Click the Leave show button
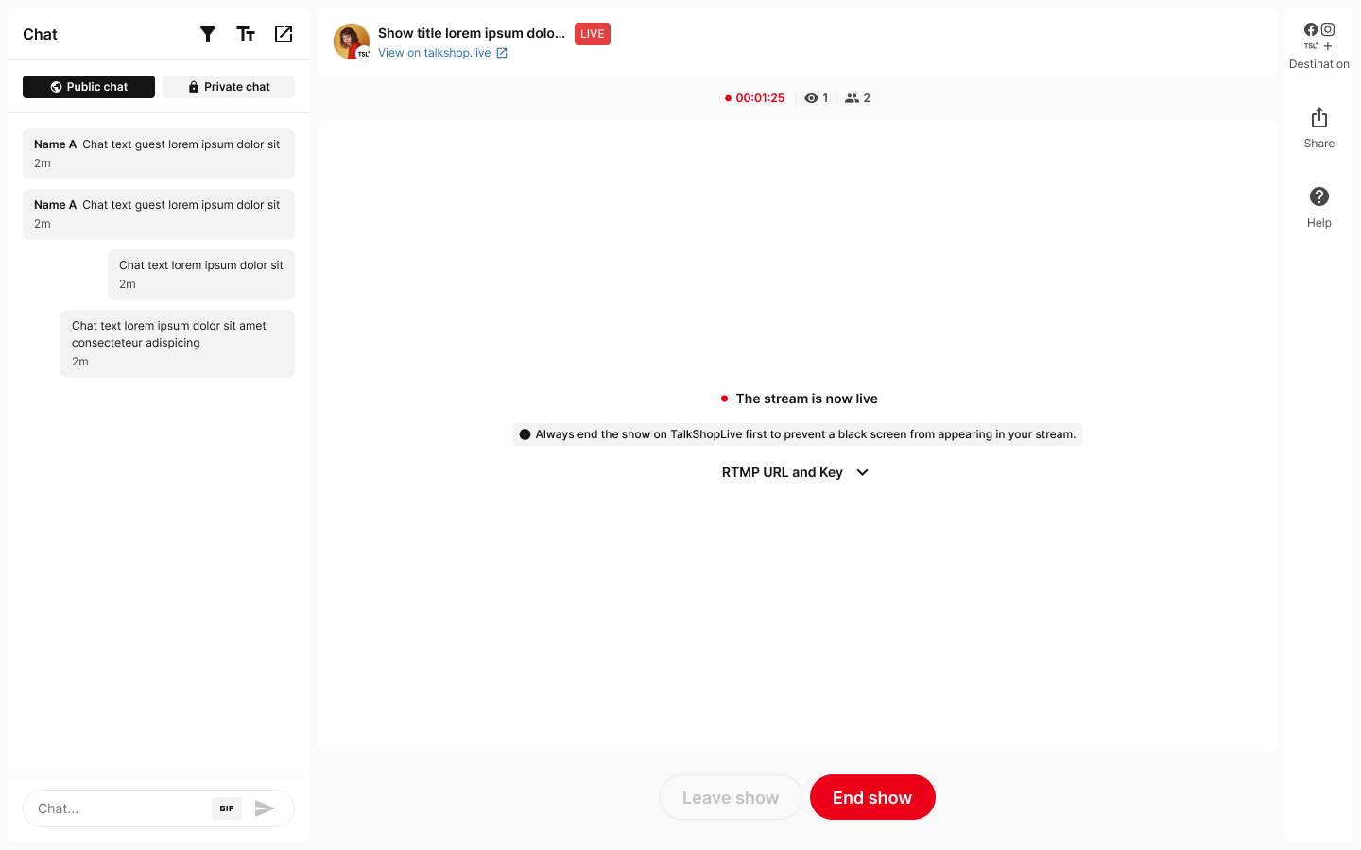Viewport: 1361px width, 850px height. 731,797
